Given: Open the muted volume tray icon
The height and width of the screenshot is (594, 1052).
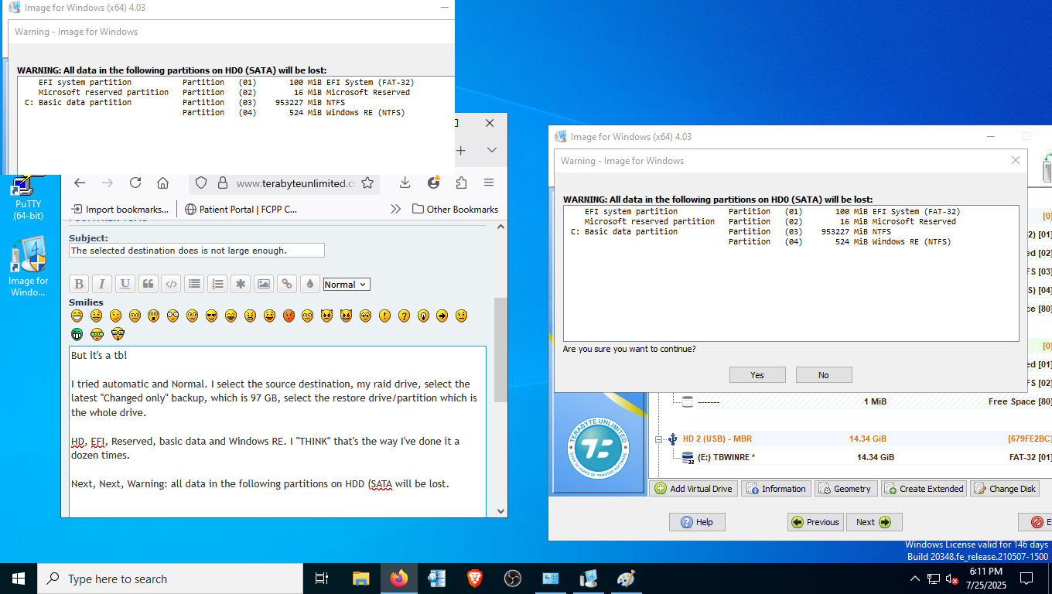Looking at the screenshot, I should [x=952, y=579].
